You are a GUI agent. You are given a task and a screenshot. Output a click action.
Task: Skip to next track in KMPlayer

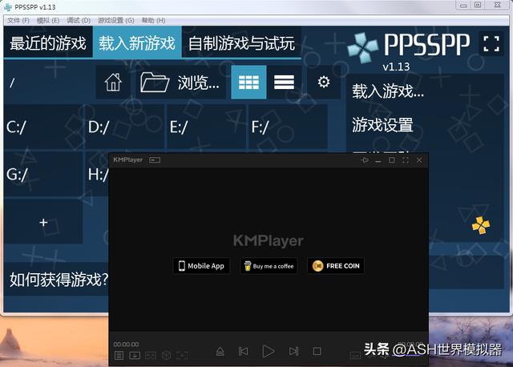tap(293, 351)
